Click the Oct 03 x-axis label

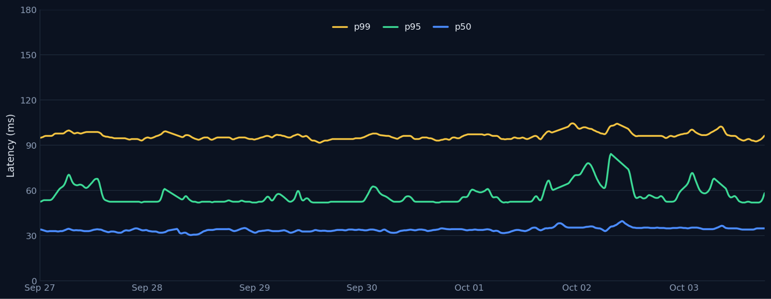click(x=684, y=288)
